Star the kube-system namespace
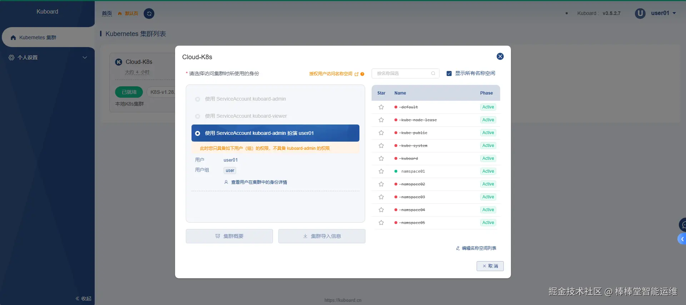 click(381, 146)
